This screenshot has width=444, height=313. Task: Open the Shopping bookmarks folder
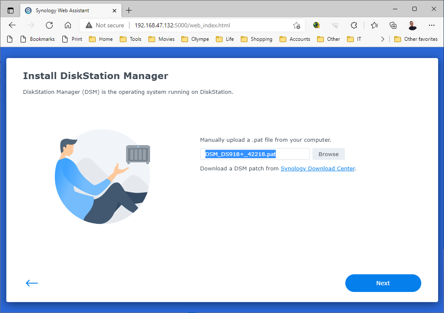pyautogui.click(x=256, y=39)
